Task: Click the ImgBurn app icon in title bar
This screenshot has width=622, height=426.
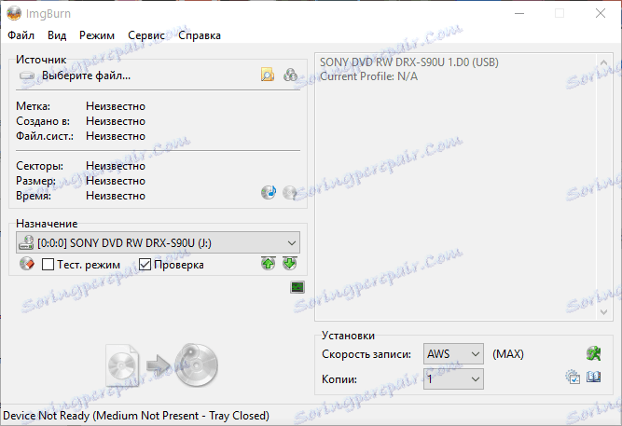Action: click(14, 13)
